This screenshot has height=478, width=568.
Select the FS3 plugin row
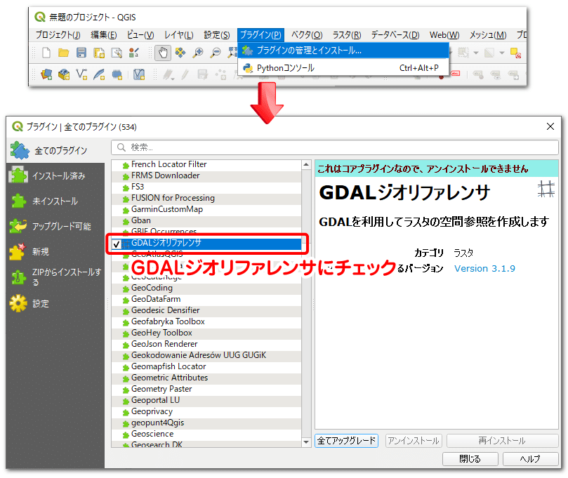206,187
